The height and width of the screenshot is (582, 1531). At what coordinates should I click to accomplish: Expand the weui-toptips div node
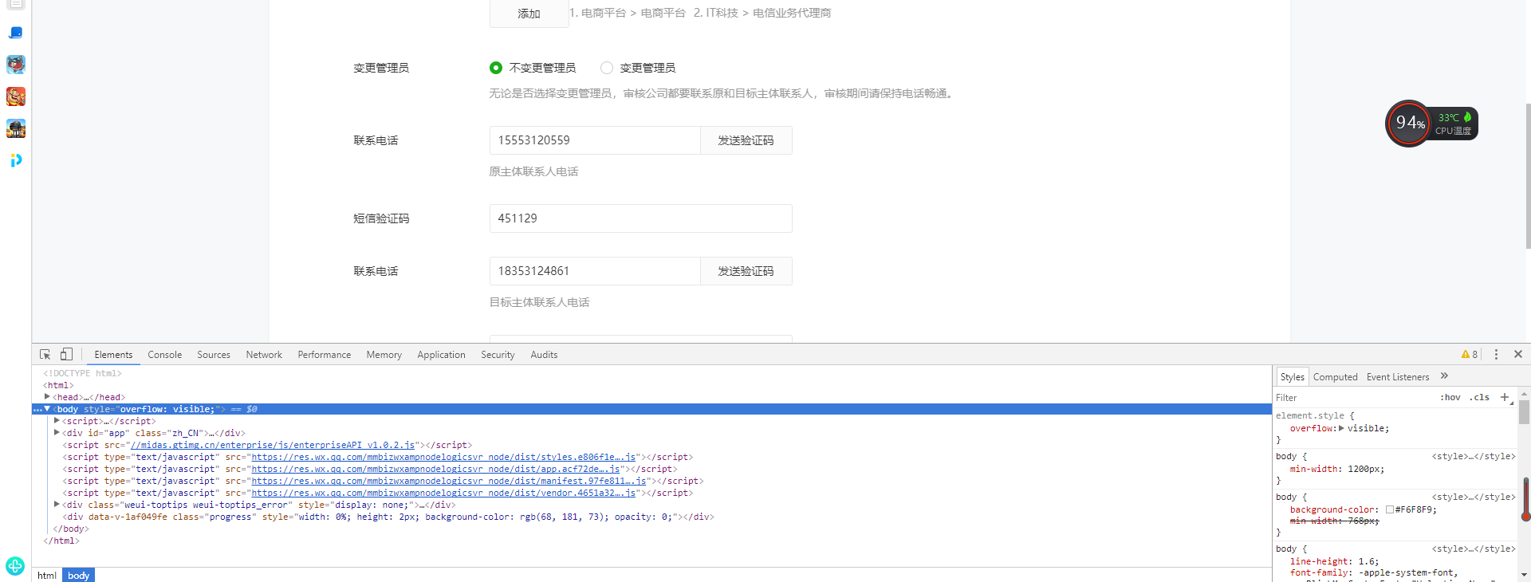pos(57,504)
